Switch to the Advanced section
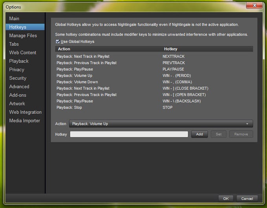The image size is (267, 208). coord(25,86)
